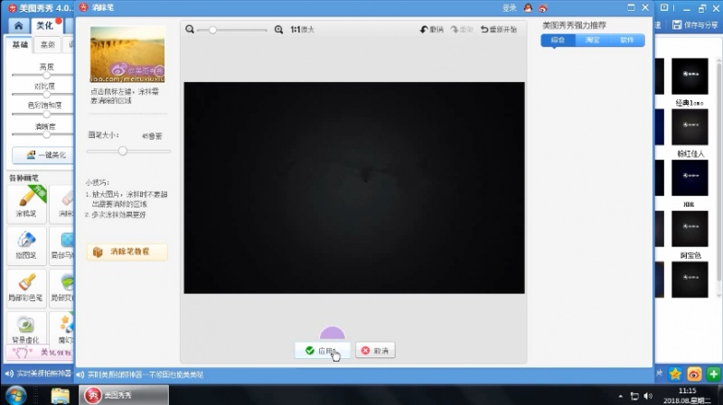Close the 消除笔 dialog
The height and width of the screenshot is (405, 723).
(645, 7)
